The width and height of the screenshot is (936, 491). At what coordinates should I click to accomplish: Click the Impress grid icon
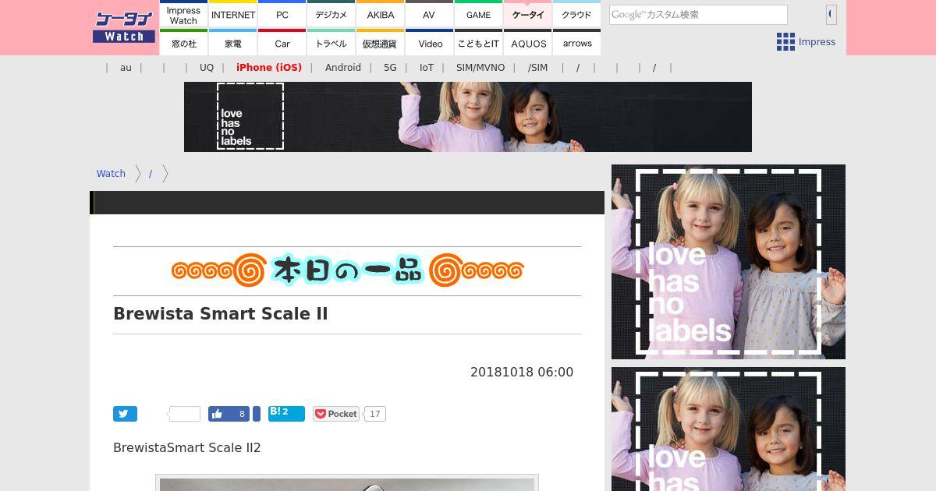click(785, 42)
